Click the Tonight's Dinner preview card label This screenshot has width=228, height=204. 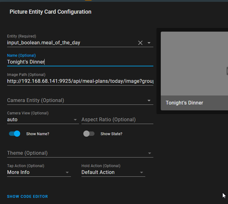click(x=184, y=103)
